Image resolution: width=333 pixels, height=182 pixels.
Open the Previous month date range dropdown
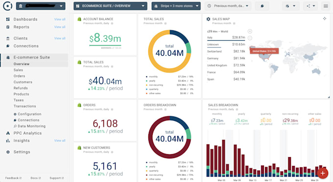228,6
